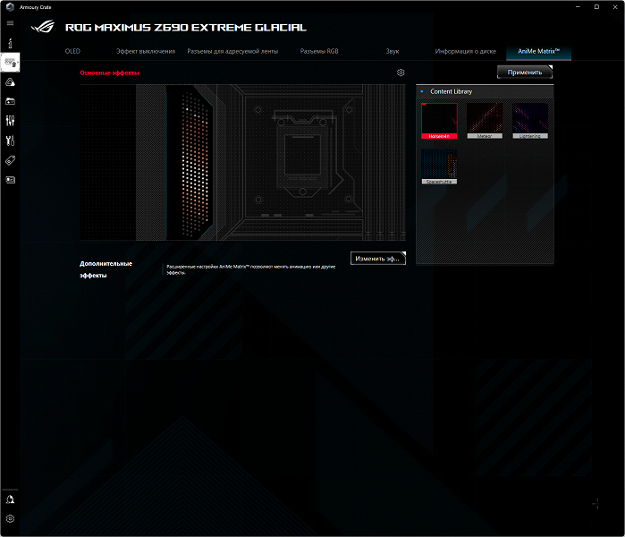Open the settings gear at bottom of the sidebar

(10, 518)
